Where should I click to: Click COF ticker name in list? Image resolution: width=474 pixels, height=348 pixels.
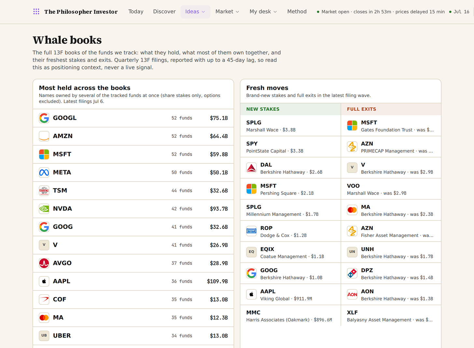point(60,299)
